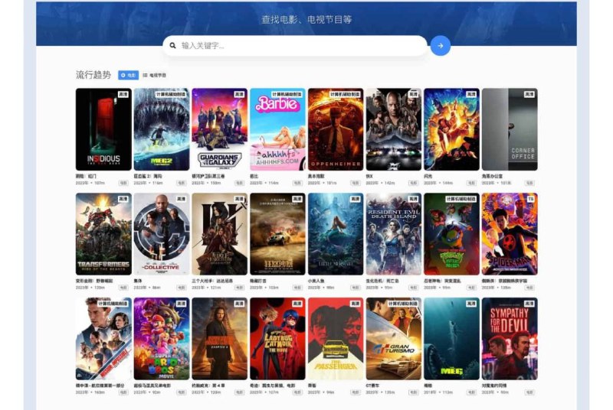
Task: Click the 小美人鱼 title link
Action: pos(316,281)
